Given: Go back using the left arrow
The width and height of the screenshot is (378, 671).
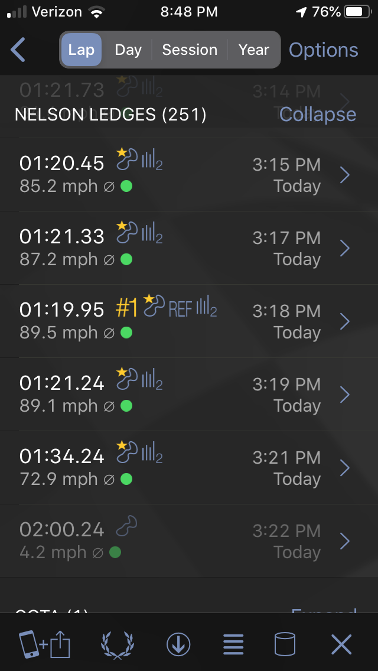Looking at the screenshot, I should click(x=18, y=50).
